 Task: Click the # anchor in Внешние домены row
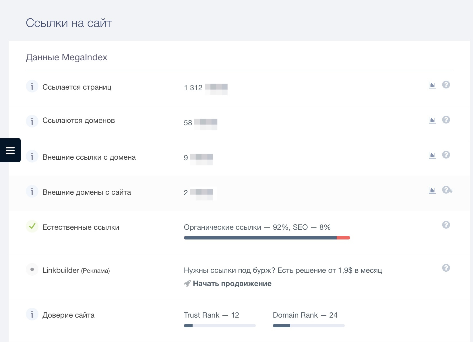[451, 191]
